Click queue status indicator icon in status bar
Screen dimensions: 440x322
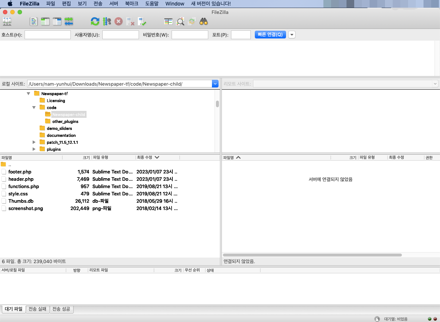[377, 319]
